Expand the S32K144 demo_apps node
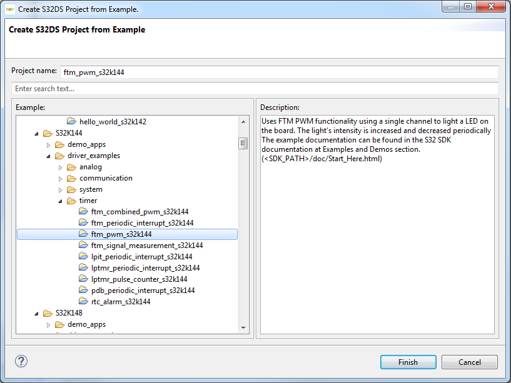The image size is (511, 383). click(x=48, y=145)
